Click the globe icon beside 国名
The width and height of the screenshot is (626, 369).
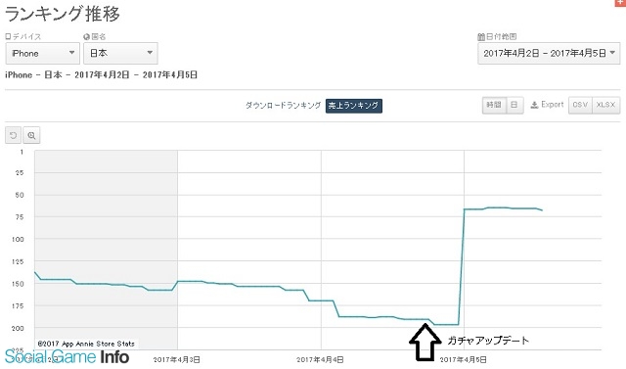86,37
